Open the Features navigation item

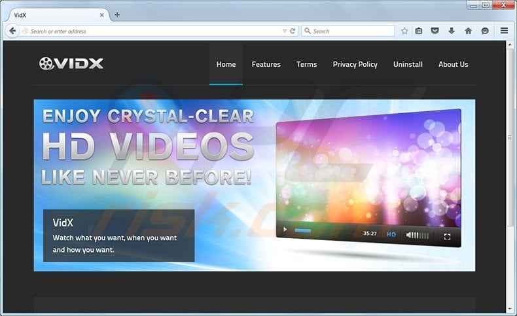266,64
